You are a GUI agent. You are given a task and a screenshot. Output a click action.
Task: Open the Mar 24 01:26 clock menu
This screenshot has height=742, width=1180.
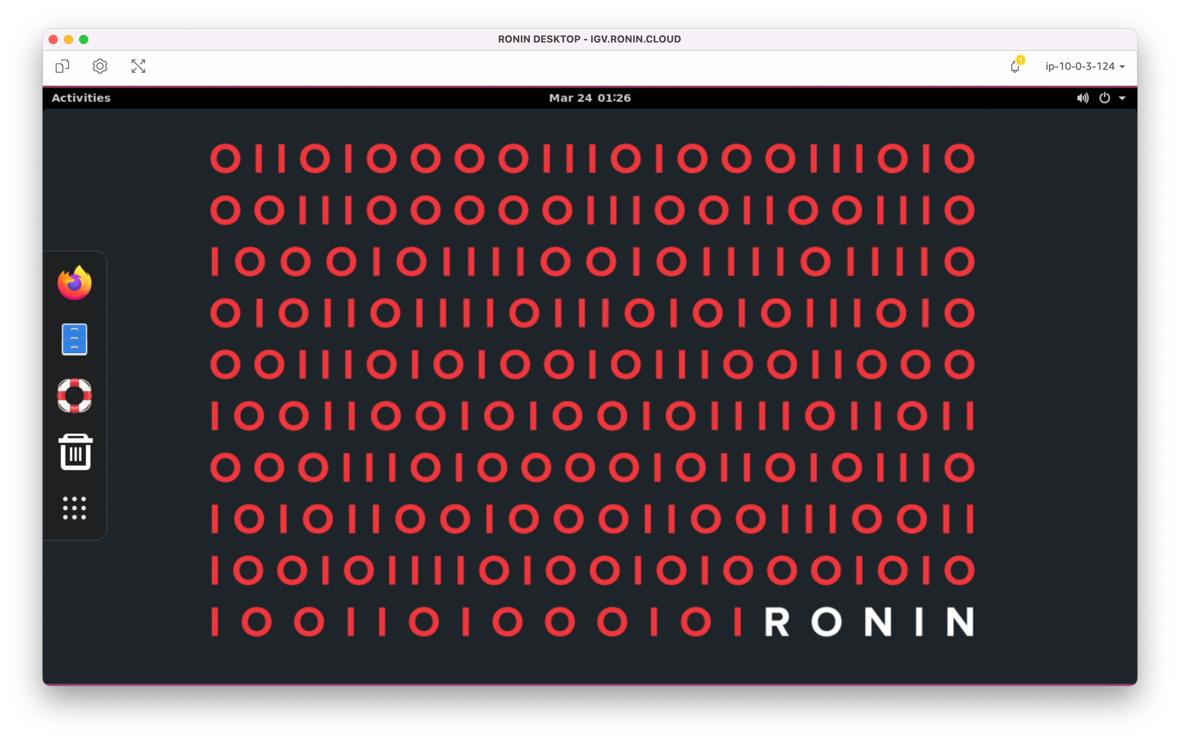589,98
